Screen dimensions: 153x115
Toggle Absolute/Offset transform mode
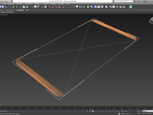[93, 111]
